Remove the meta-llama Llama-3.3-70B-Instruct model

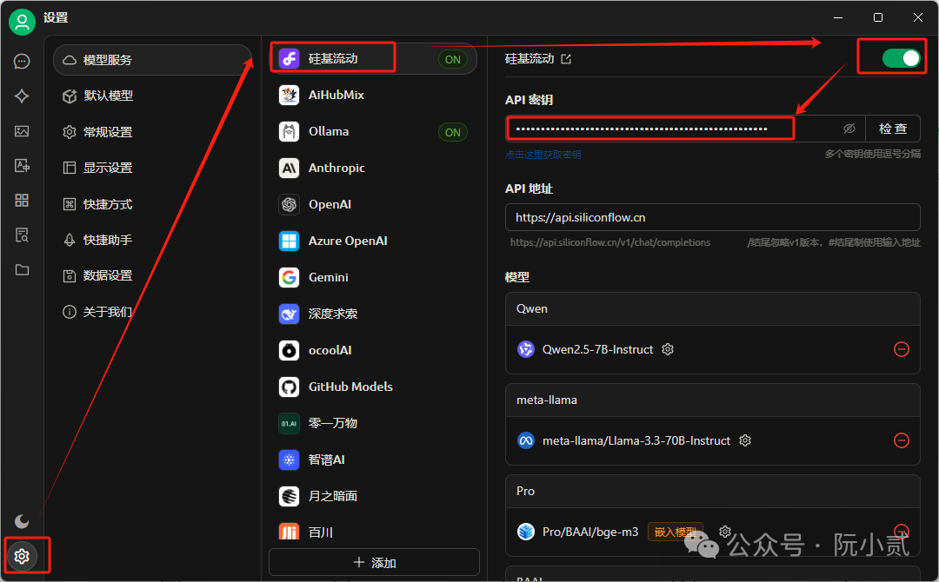click(x=902, y=440)
